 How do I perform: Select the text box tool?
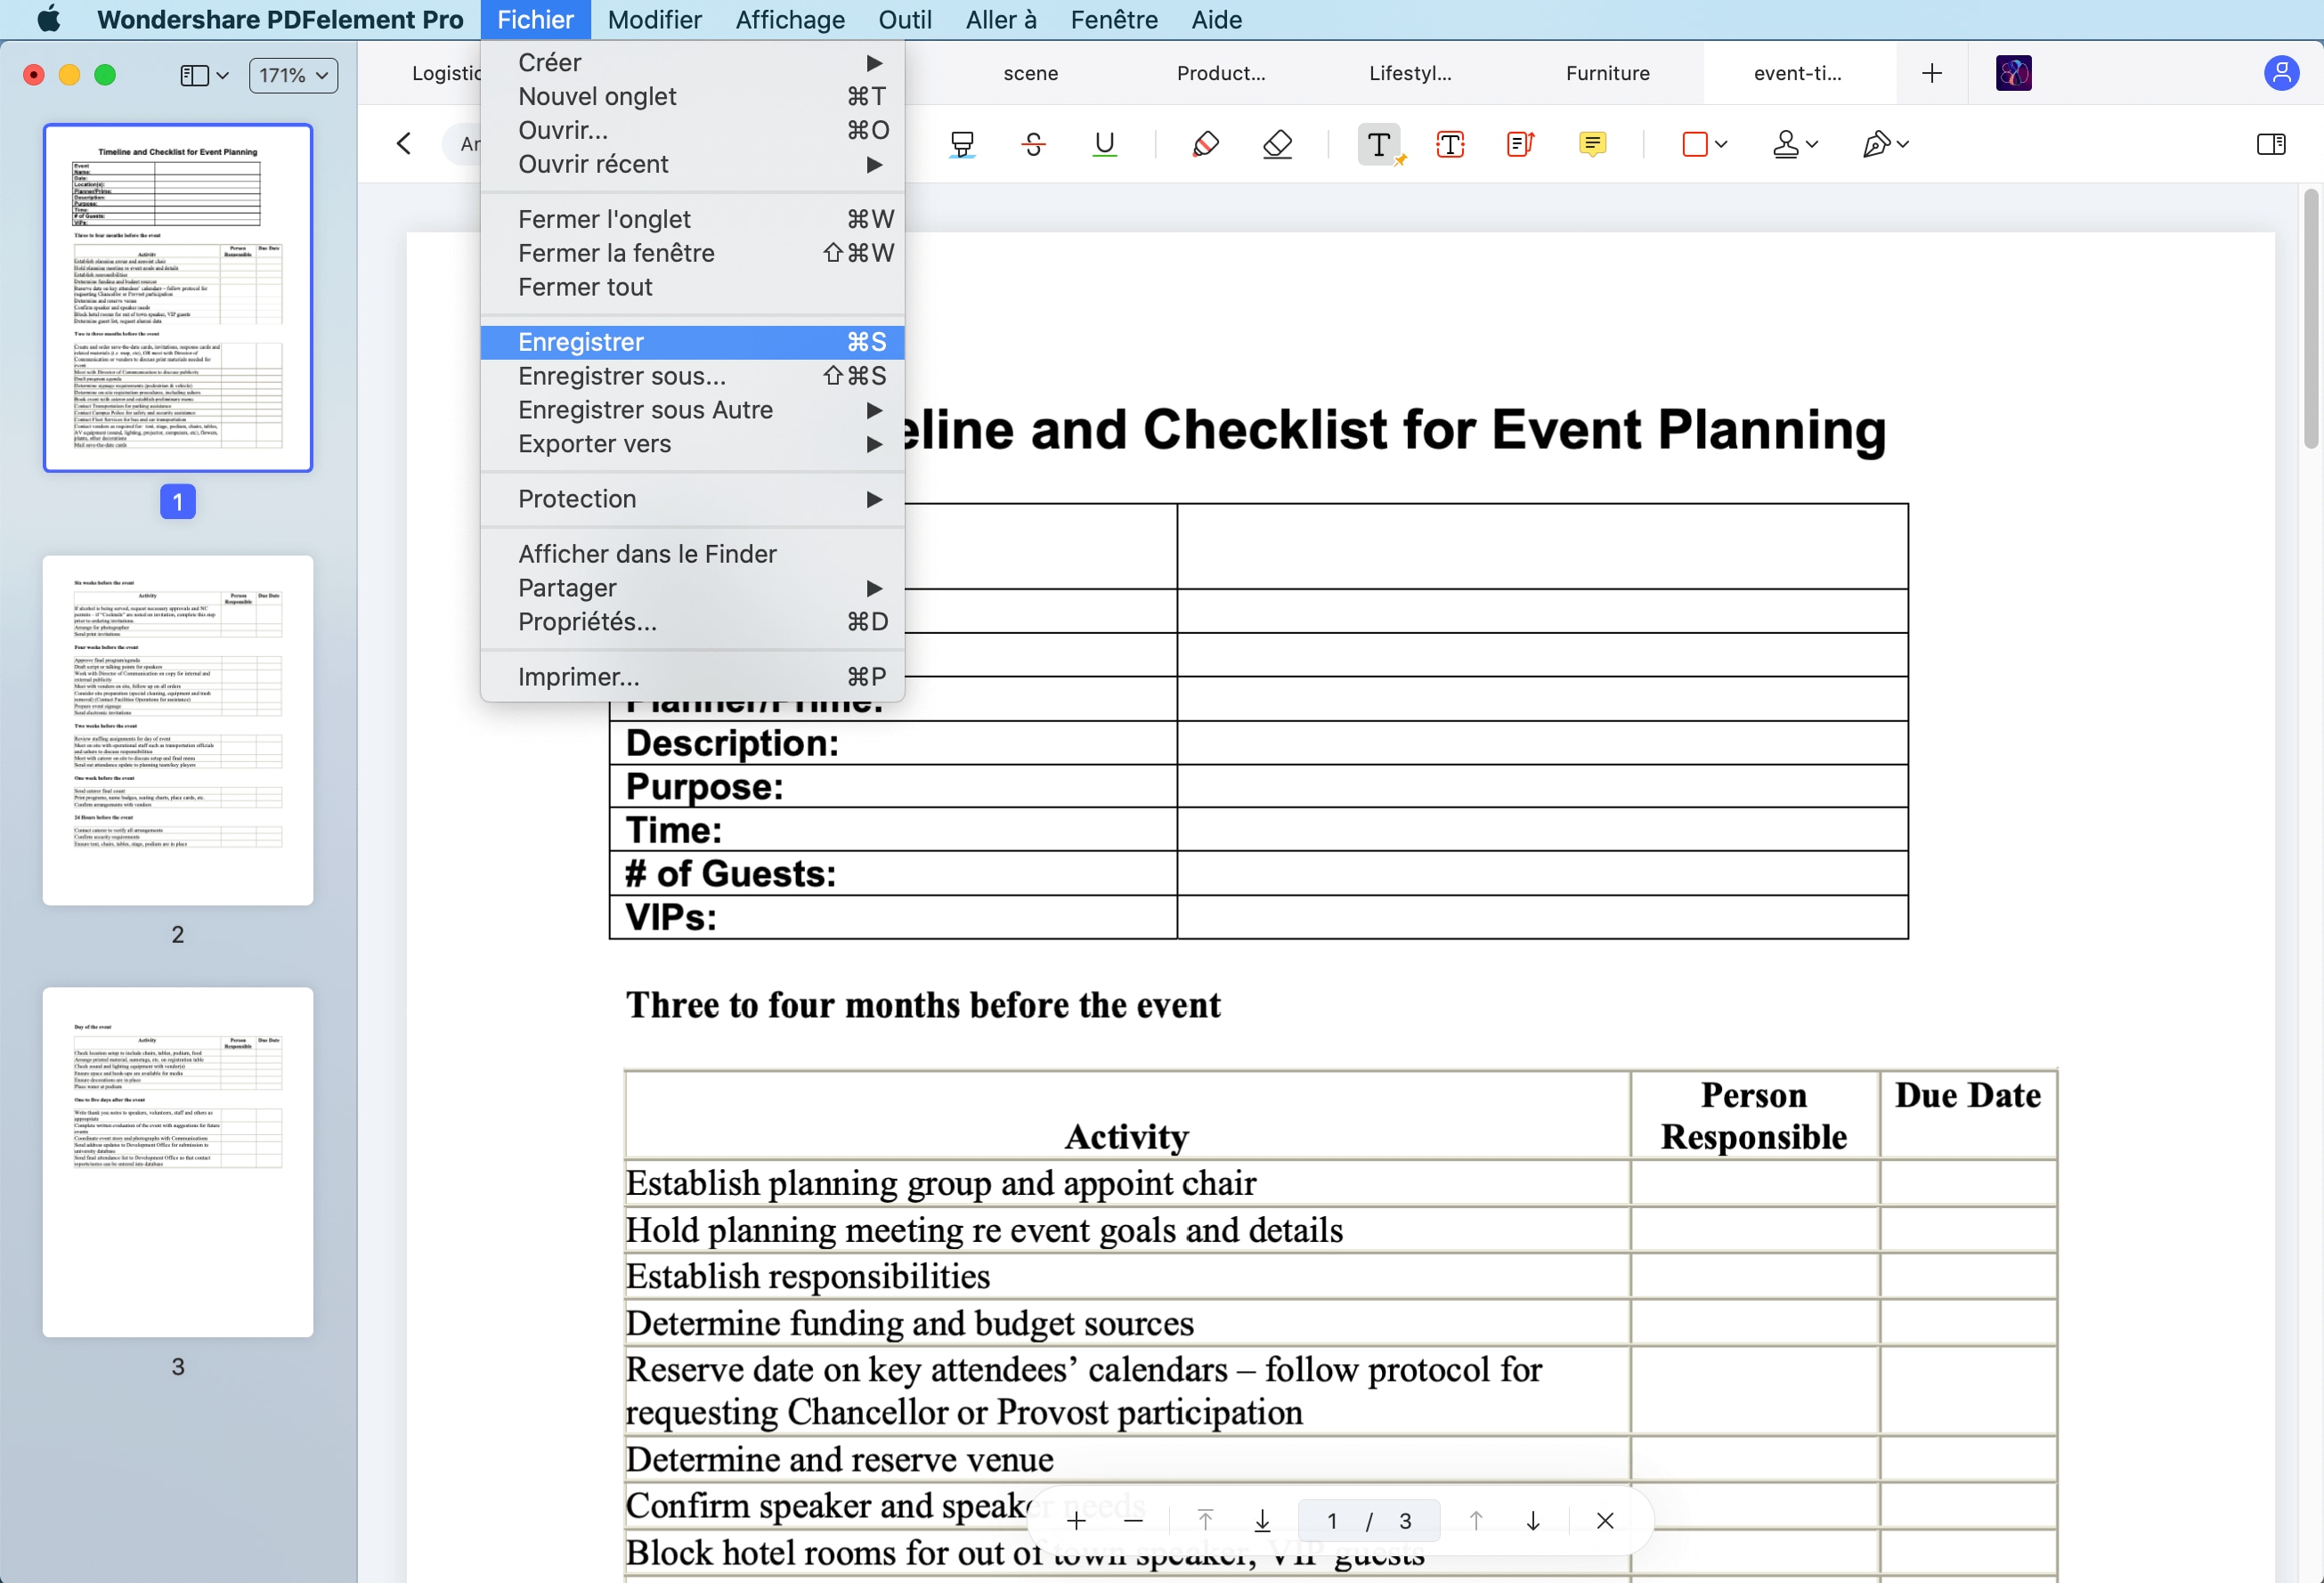pyautogui.click(x=1448, y=142)
